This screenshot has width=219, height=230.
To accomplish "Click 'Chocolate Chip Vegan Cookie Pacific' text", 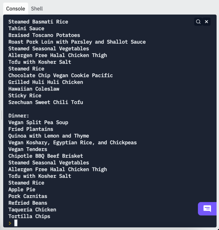I will 61,76.
